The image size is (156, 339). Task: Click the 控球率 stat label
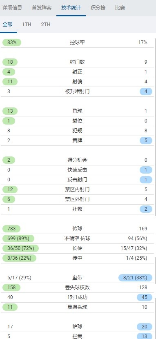coord(77,42)
